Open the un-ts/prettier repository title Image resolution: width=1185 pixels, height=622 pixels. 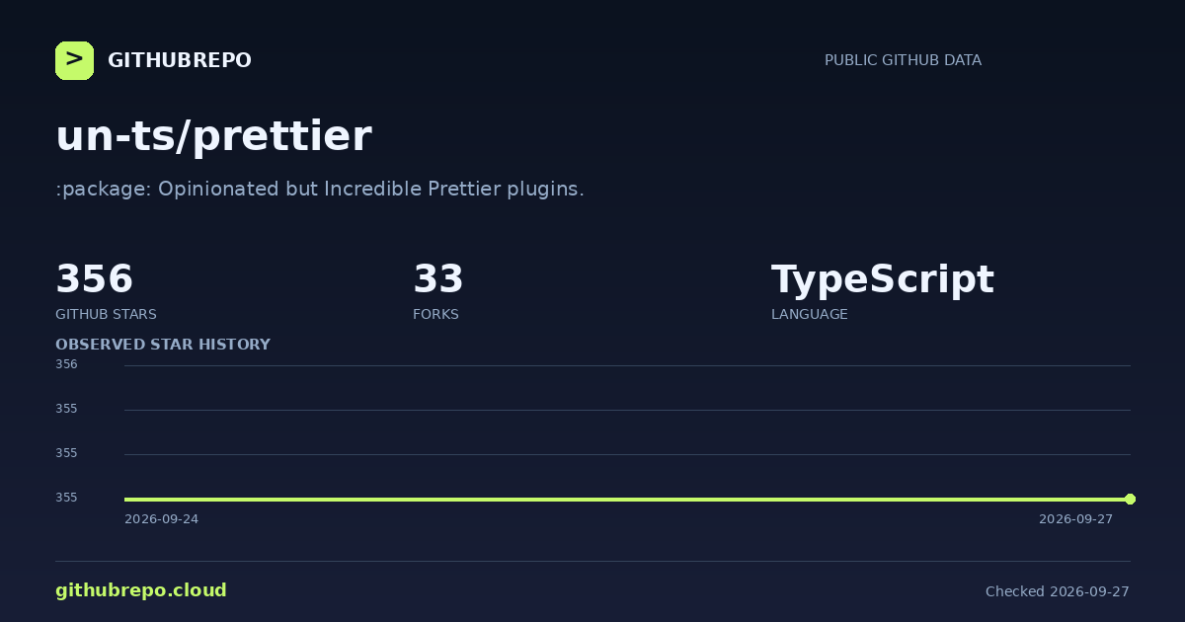coord(213,136)
